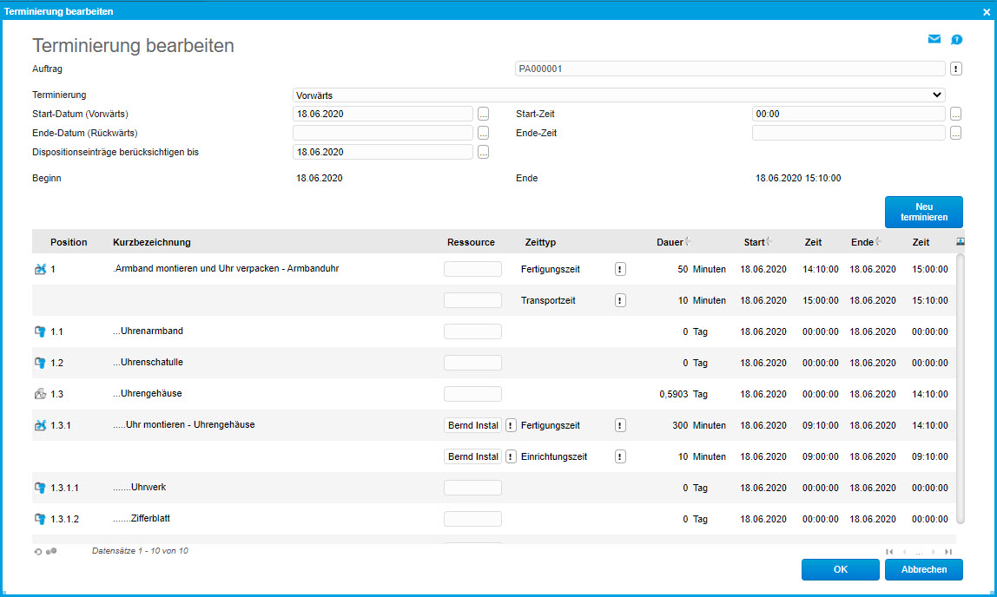Click info icon beside Einrichtungszeit time type

click(x=620, y=456)
